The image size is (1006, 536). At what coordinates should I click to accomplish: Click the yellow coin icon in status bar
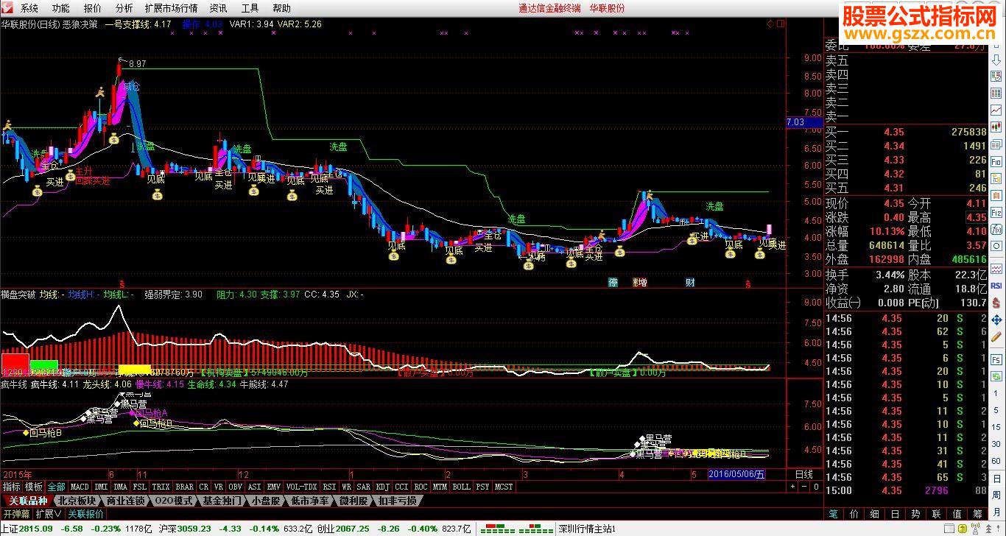963,529
